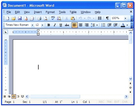Print the document with the printer icon
The height and width of the screenshot is (106, 135).
[39, 18]
